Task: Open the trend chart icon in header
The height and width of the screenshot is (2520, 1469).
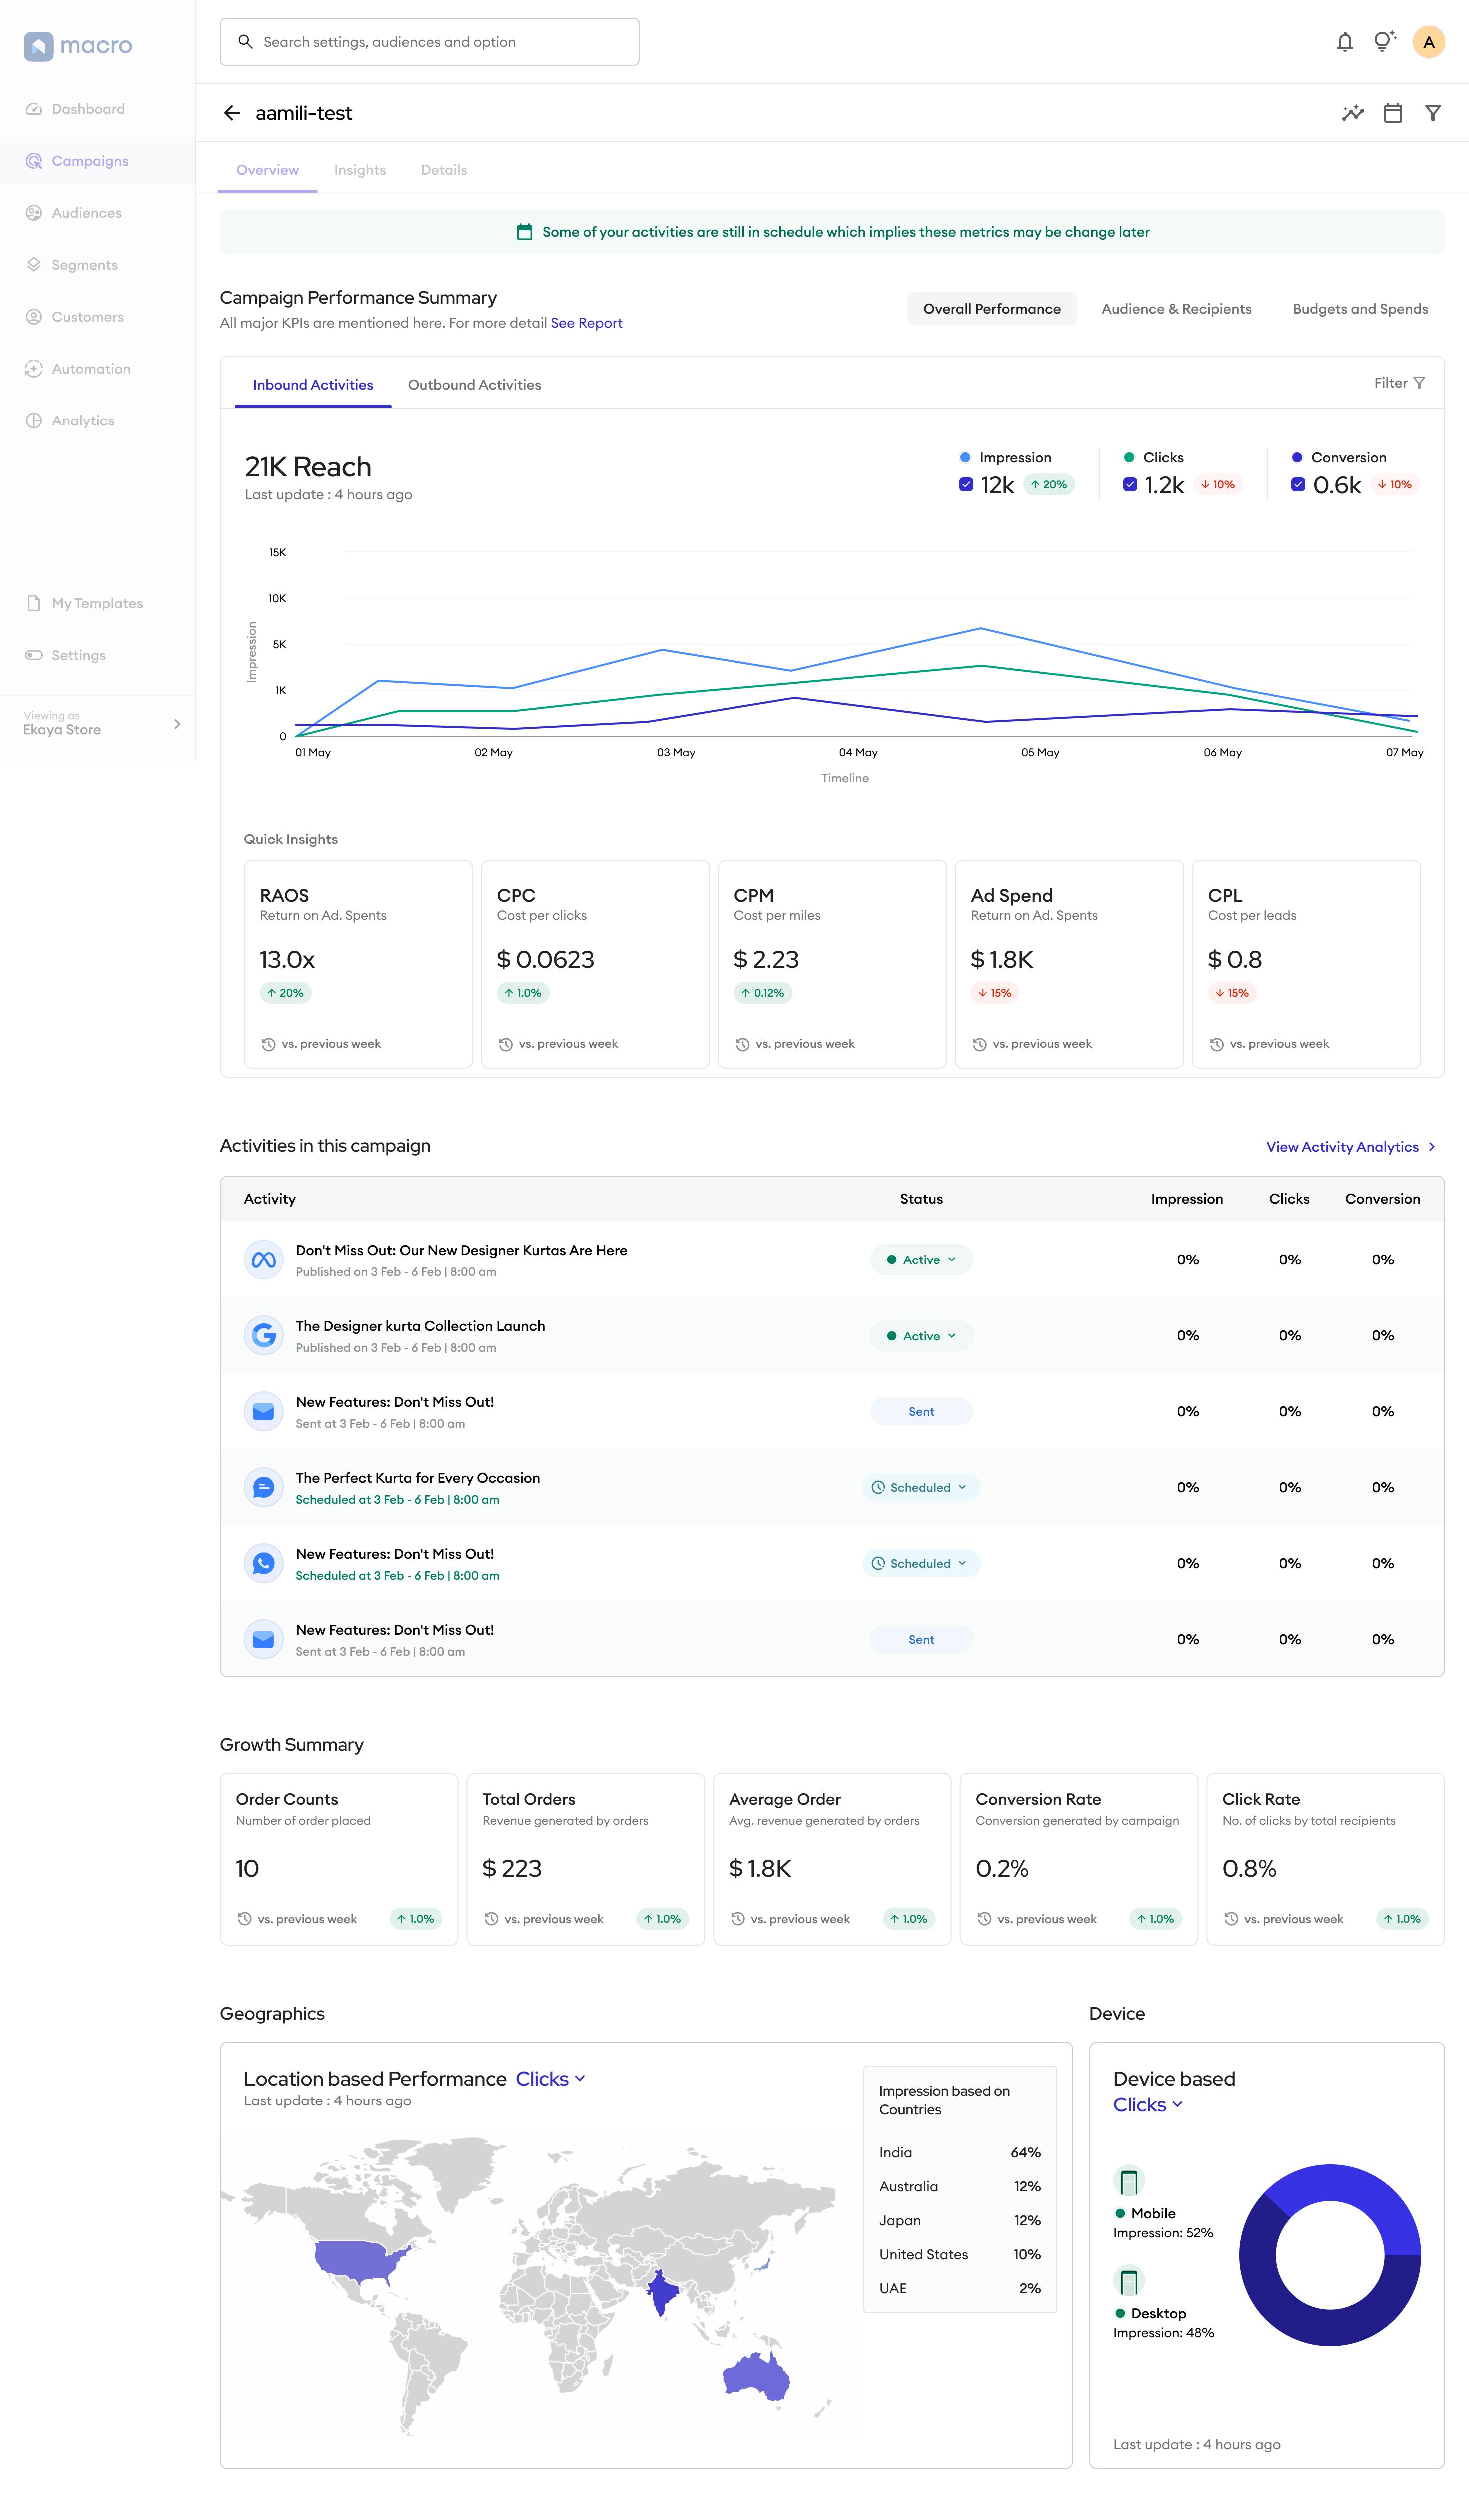Action: (x=1352, y=113)
